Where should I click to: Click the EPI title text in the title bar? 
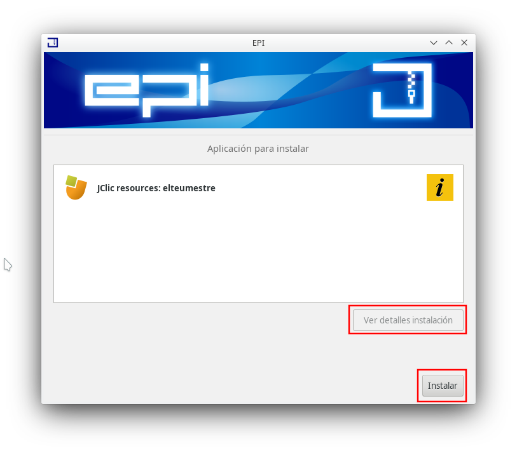click(x=258, y=43)
